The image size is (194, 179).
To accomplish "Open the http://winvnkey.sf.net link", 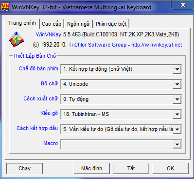I will point(157,45).
